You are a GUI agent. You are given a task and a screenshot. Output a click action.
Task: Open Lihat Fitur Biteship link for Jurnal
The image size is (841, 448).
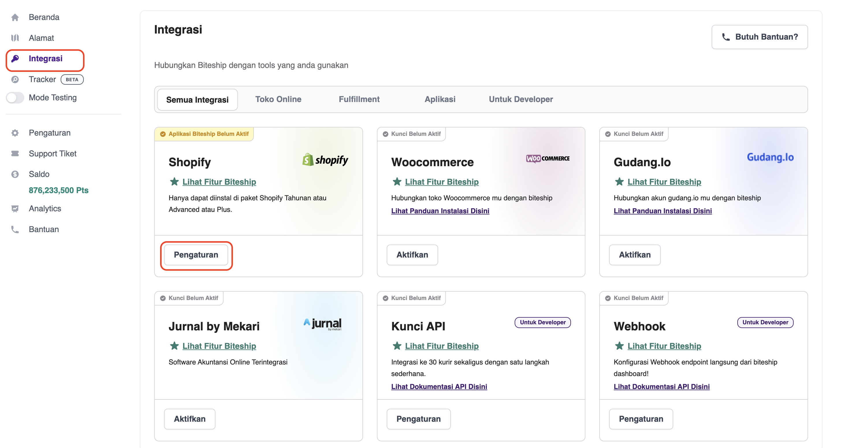[219, 346]
